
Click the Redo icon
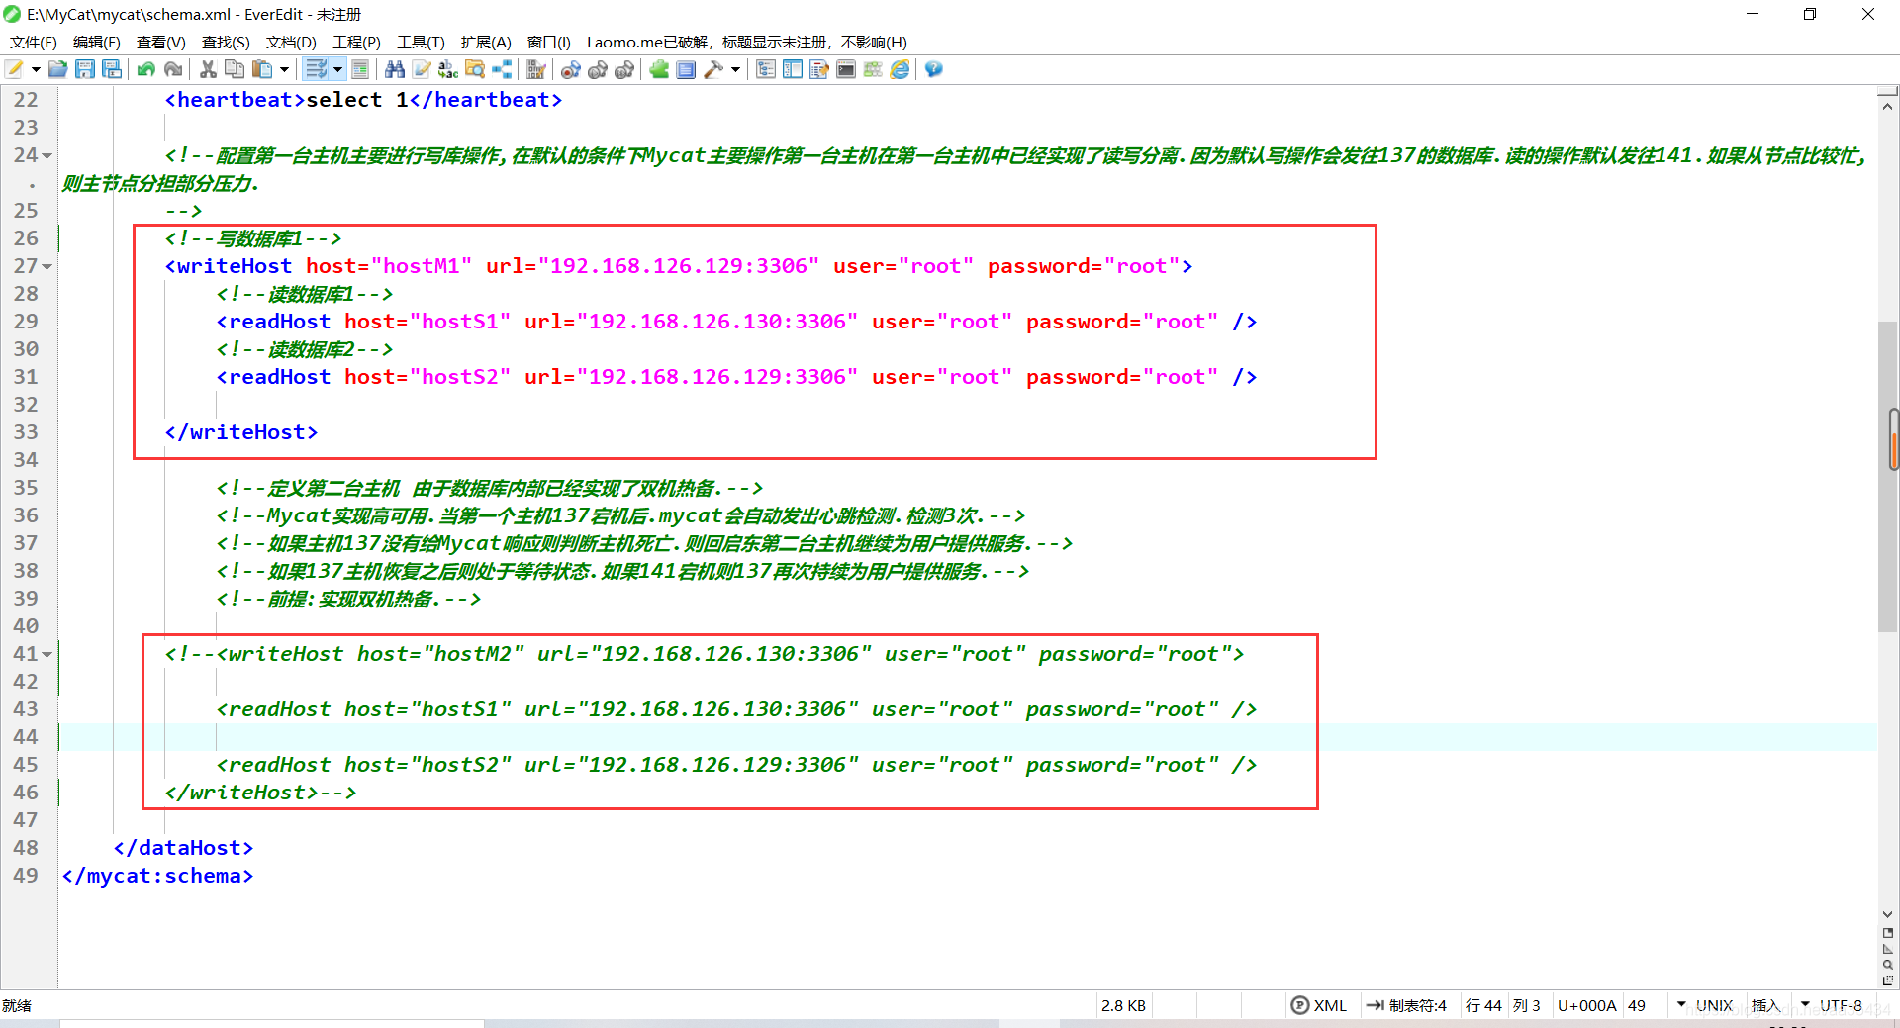pyautogui.click(x=173, y=69)
